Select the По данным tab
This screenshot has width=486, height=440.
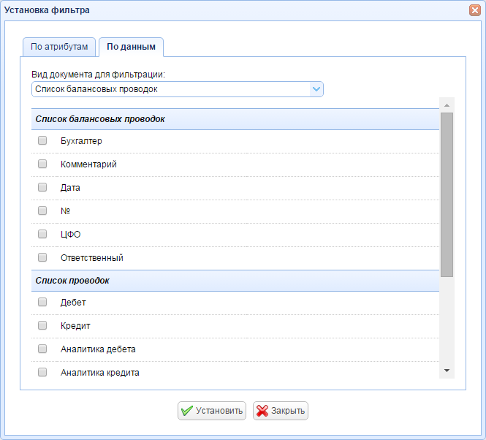tap(131, 47)
